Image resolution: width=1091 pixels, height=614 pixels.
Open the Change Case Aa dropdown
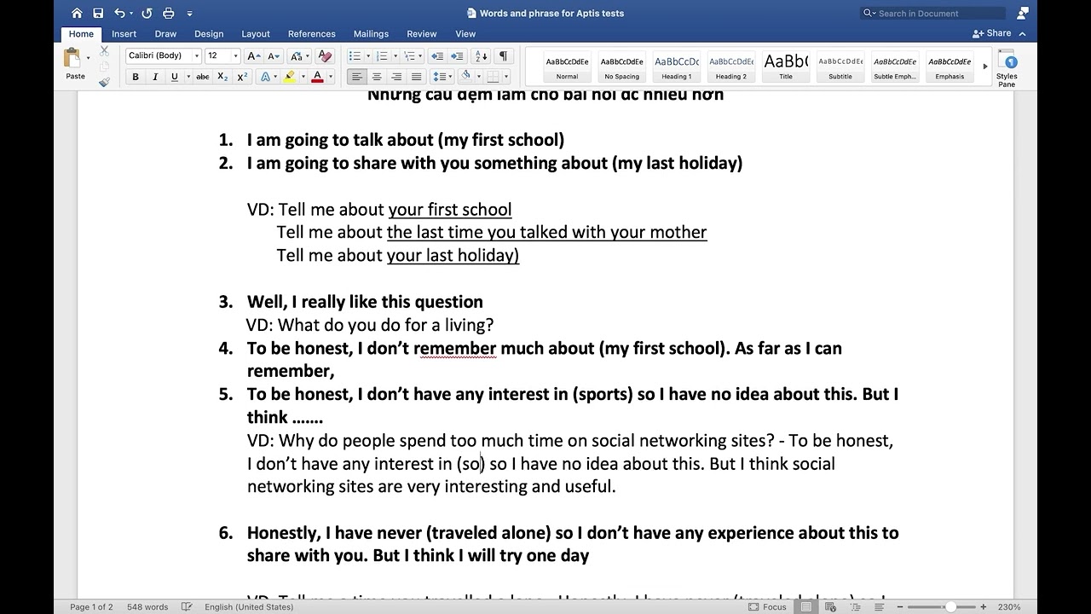[299, 55]
